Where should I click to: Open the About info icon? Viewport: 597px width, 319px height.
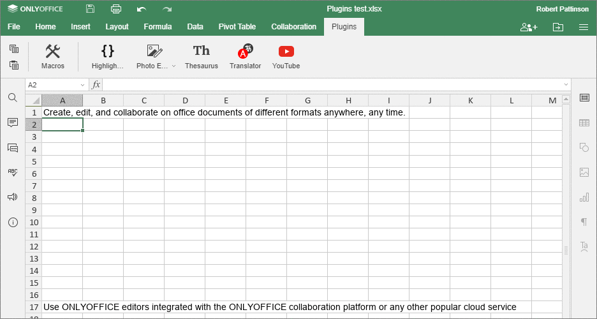pyautogui.click(x=13, y=222)
